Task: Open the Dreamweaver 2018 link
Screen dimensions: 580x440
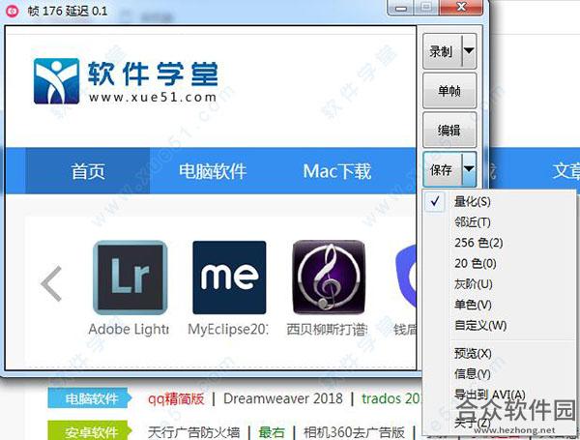Action: pyautogui.click(x=283, y=398)
